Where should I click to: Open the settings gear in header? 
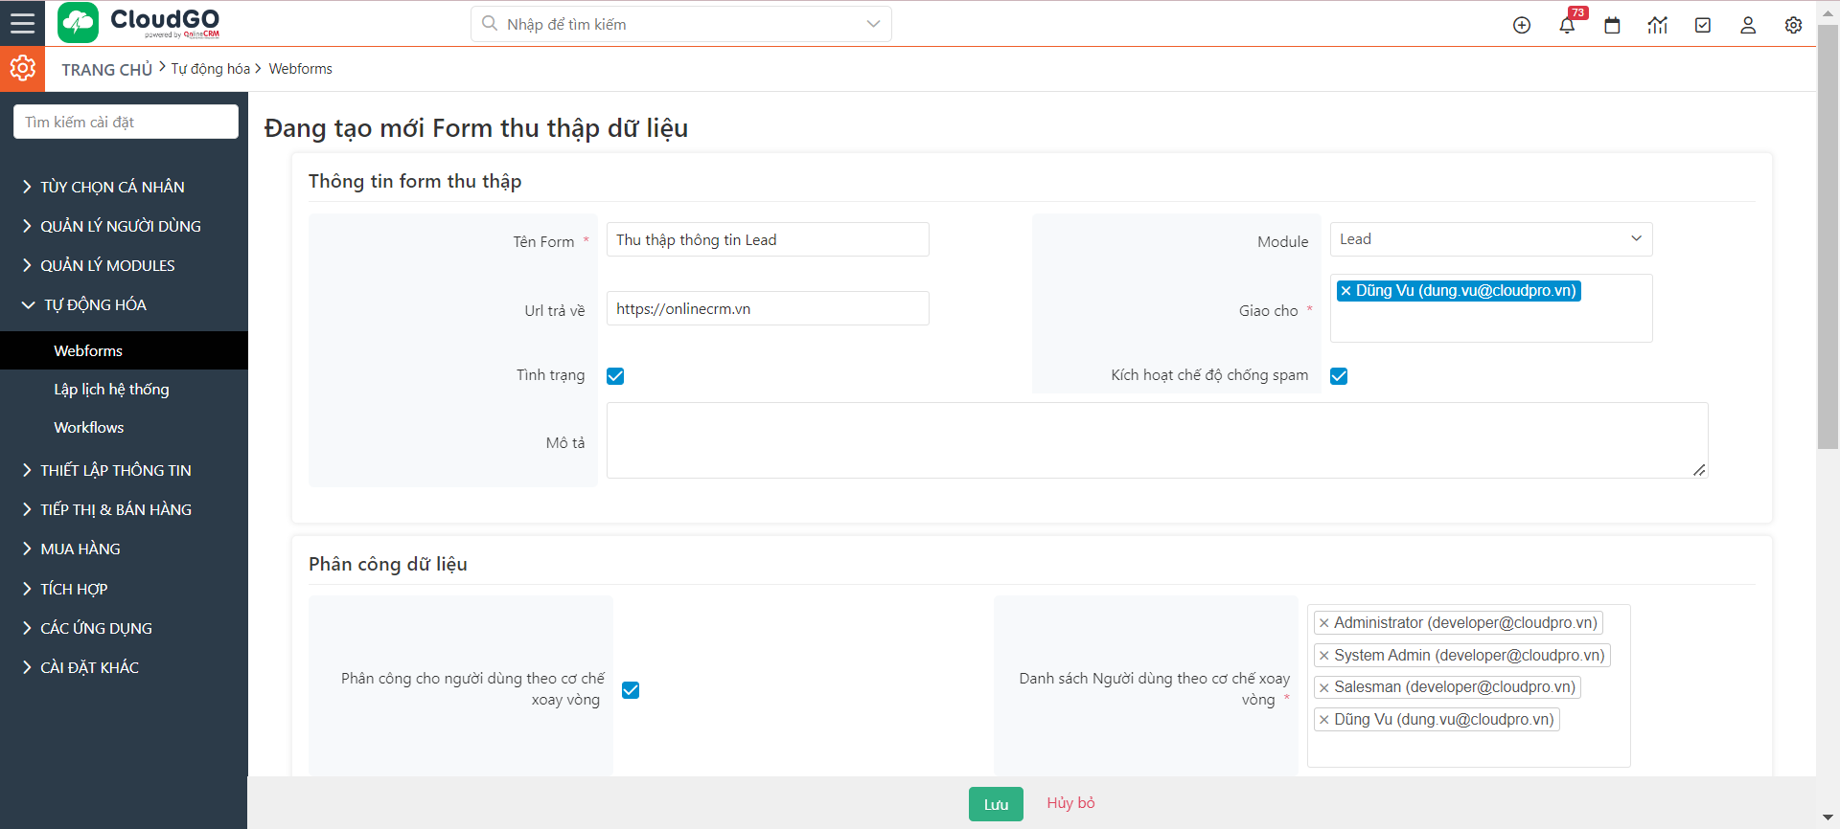tap(1793, 25)
